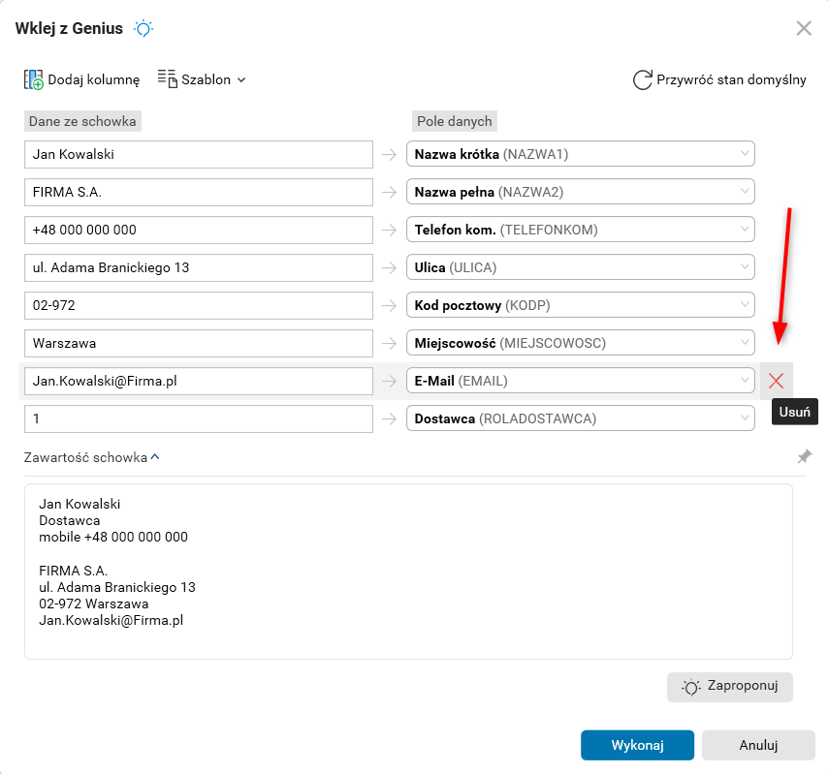Click the Jan Kowalski input field

tap(198, 154)
